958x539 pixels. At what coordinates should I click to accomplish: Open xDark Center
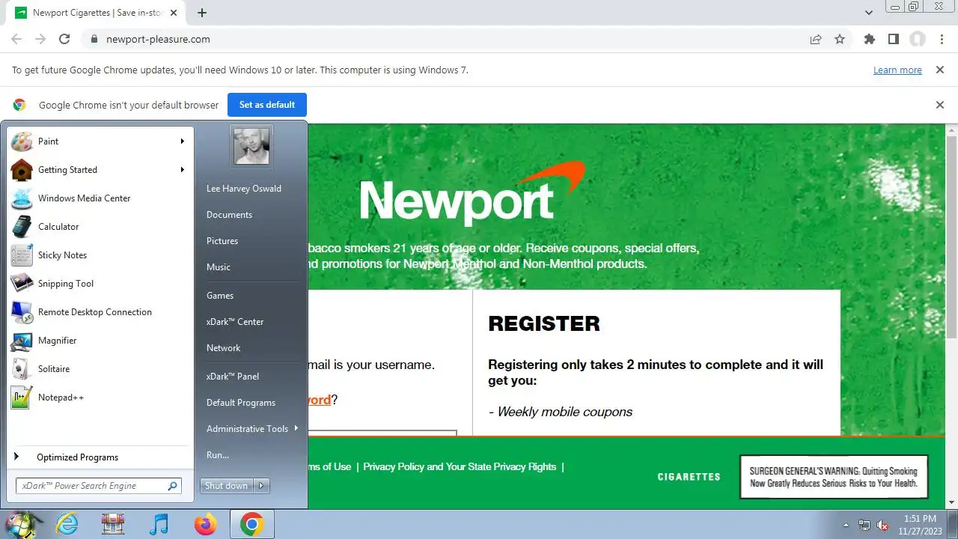point(235,322)
